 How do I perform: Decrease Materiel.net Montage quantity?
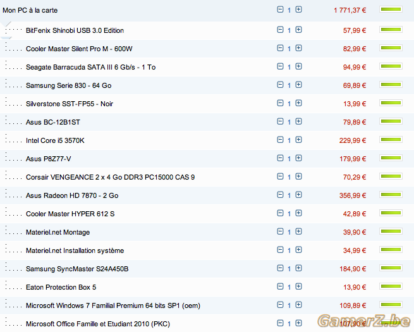[280, 231]
